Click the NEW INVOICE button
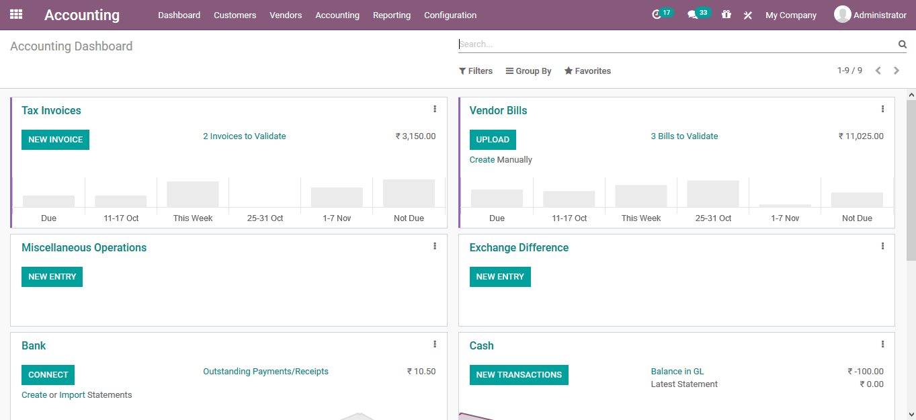This screenshot has height=420, width=916. 55,139
